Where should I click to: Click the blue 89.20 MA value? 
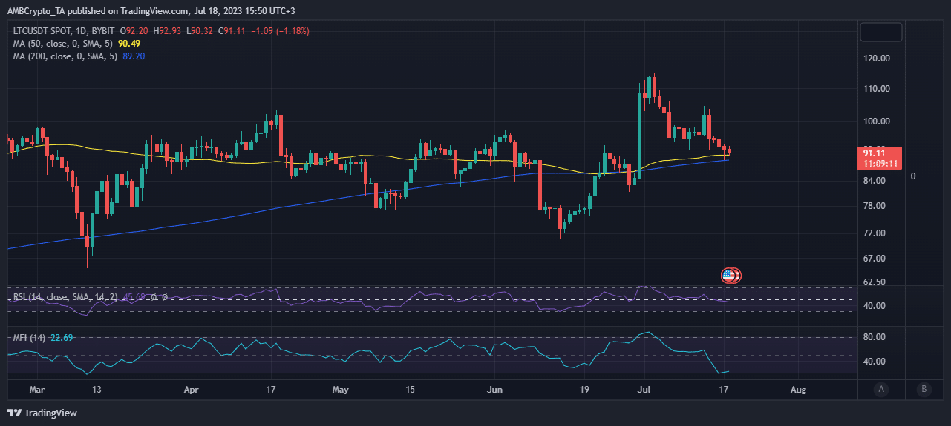pyautogui.click(x=133, y=55)
